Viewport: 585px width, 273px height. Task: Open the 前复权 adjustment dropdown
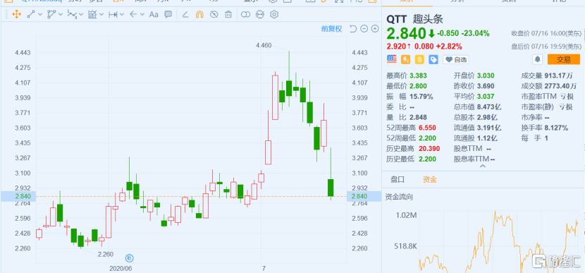click(x=332, y=29)
